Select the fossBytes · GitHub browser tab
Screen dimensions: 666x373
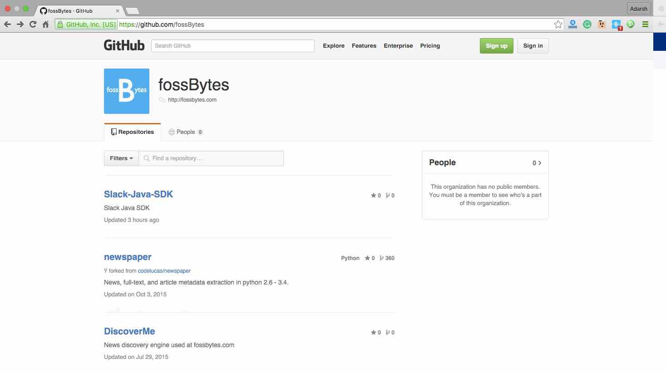click(79, 10)
